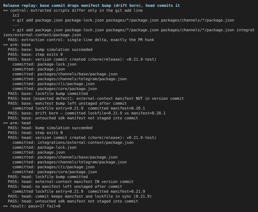The image size is (258, 212).
Task: Click 'PASS: head: commit keeps manifest and lockfile in sync'
Action: tap(80, 196)
